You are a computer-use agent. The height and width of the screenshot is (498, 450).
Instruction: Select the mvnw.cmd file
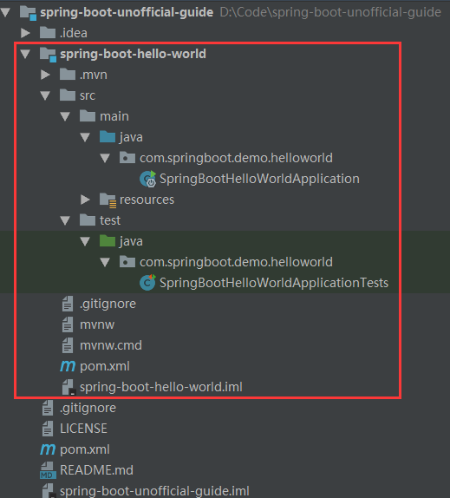(x=111, y=345)
